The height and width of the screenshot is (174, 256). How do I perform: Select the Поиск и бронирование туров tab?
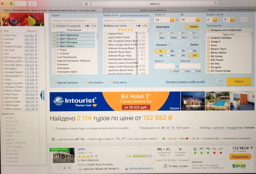51,10
